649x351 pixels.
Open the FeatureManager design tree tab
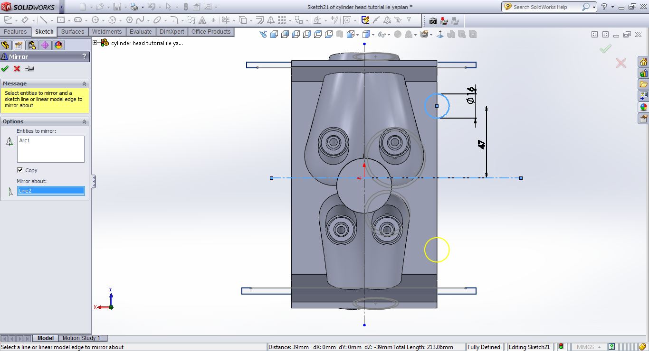5,45
